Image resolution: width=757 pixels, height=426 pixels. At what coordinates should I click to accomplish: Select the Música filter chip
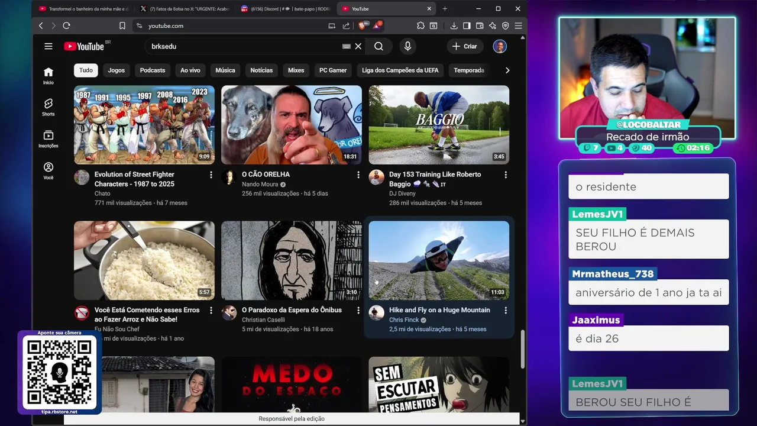point(225,70)
